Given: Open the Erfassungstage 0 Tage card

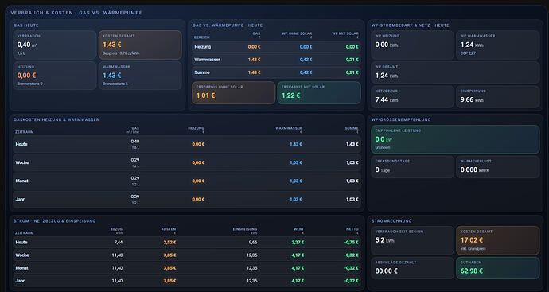Looking at the screenshot, I should [x=412, y=166].
